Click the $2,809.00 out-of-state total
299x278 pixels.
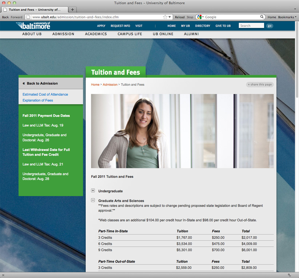pyautogui.click(x=249, y=267)
